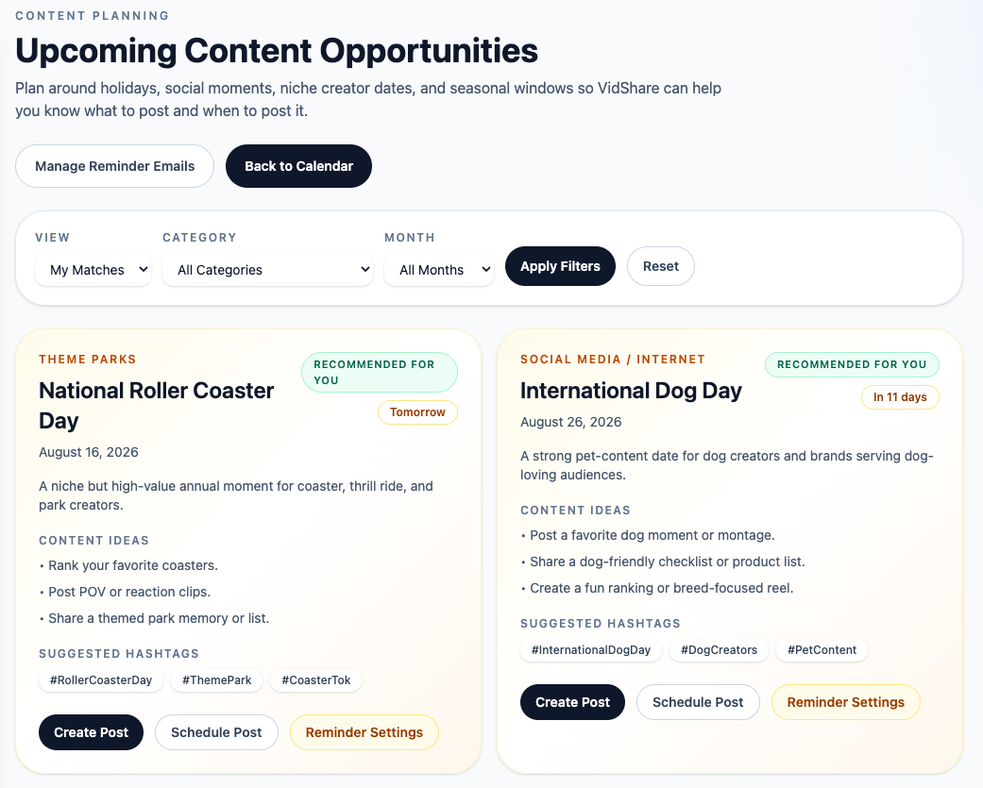
Task: Select the #DogCreators hashtag chip
Action: 719,650
